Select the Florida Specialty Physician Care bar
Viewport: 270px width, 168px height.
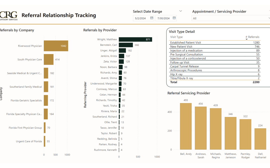(46, 114)
